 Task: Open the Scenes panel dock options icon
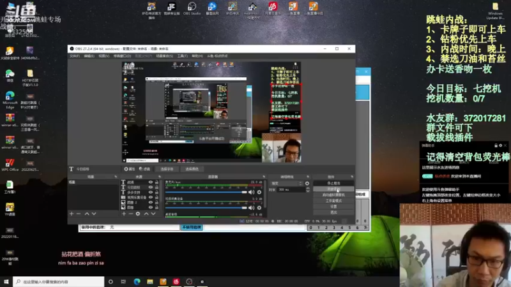[116, 177]
